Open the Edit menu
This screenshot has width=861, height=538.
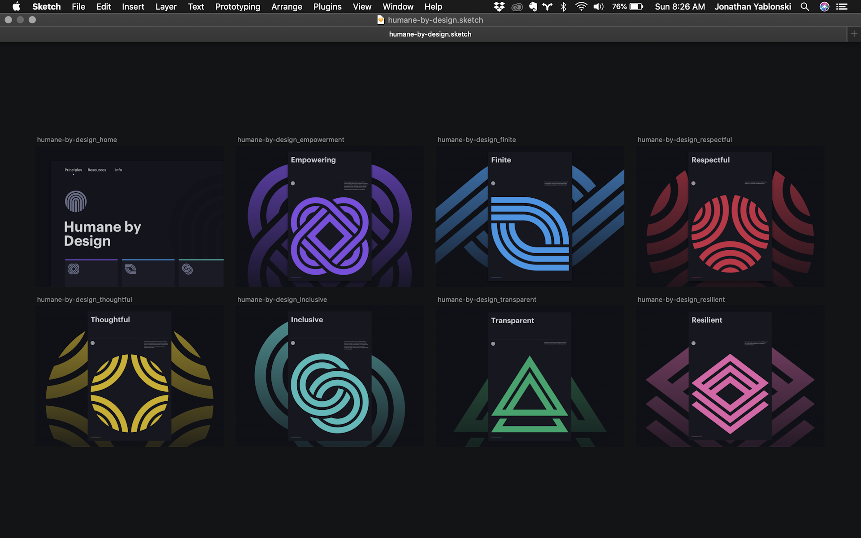coord(103,7)
